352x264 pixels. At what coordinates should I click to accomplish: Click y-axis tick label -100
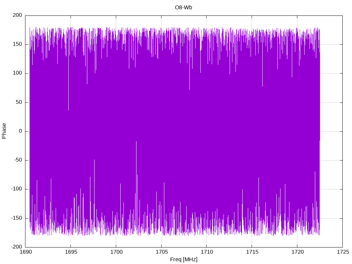click(x=16, y=189)
